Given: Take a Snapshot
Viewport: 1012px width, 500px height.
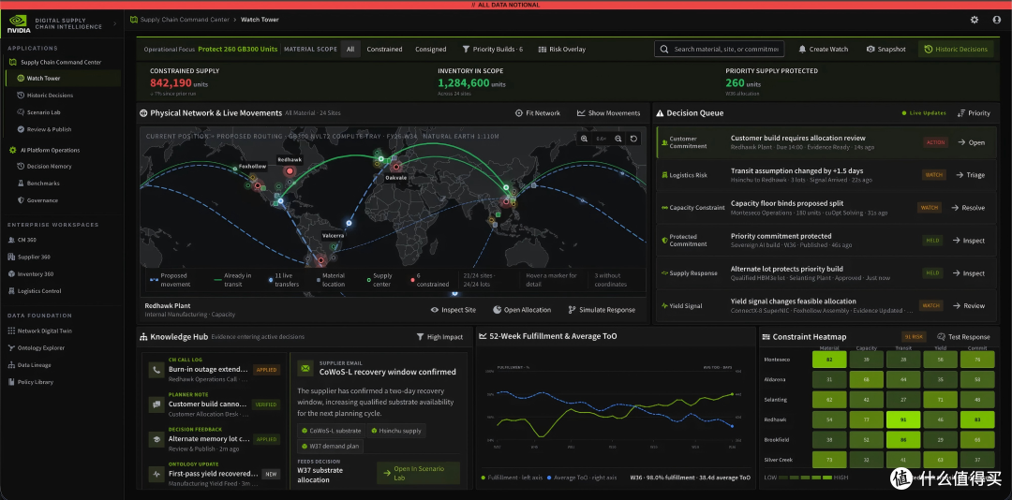Looking at the screenshot, I should click(886, 49).
